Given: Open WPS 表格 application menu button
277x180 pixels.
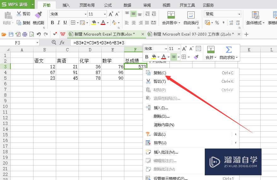Looking at the screenshot, I should (x=17, y=4).
